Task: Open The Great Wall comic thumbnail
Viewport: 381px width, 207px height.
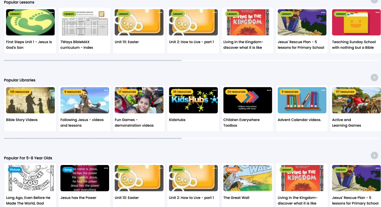Action: click(x=247, y=178)
